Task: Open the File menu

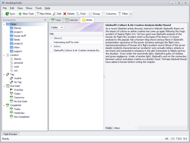Action: 5,8
